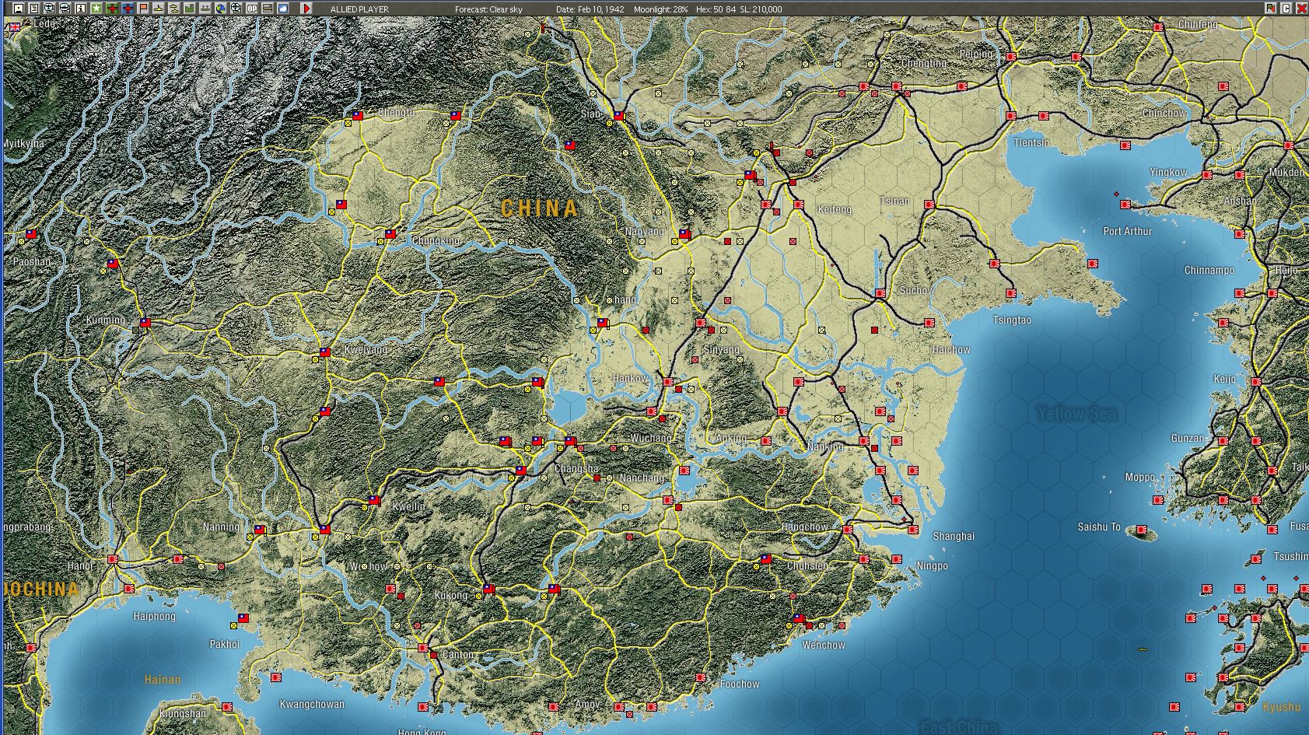Click the 'Sinyang' city label

pos(722,350)
